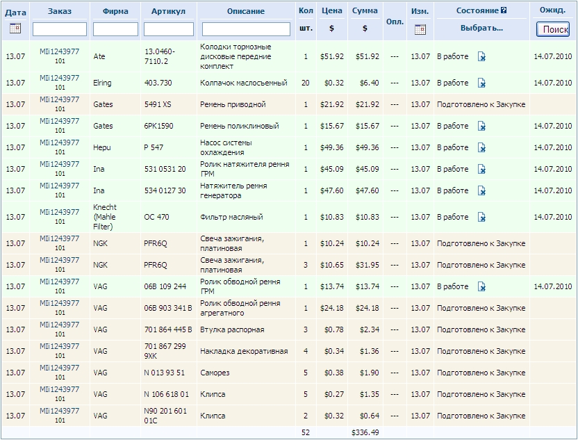Sort by the Описание column header

click(x=246, y=11)
